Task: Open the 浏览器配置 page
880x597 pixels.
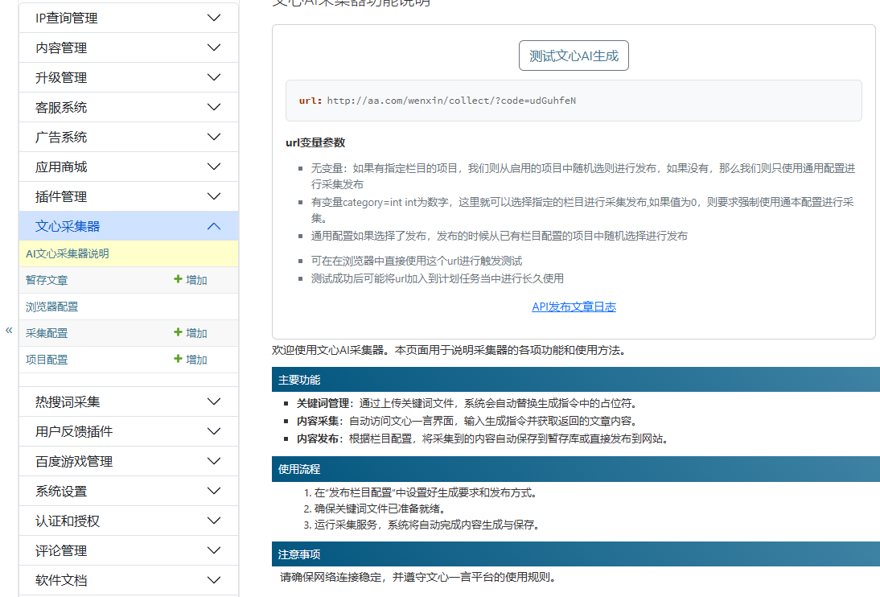Action: 45,306
